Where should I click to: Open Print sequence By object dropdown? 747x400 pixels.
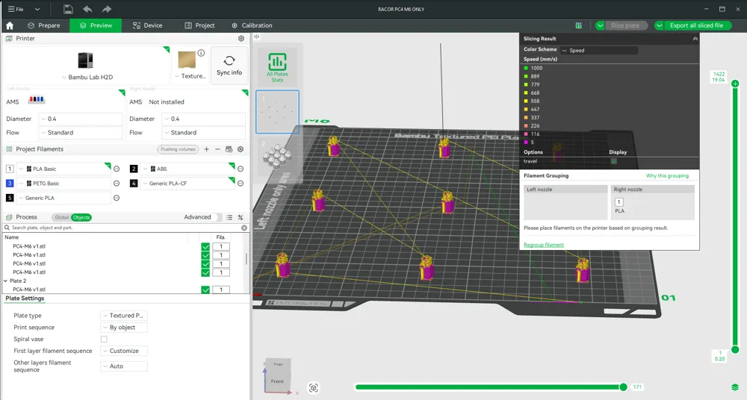click(124, 327)
